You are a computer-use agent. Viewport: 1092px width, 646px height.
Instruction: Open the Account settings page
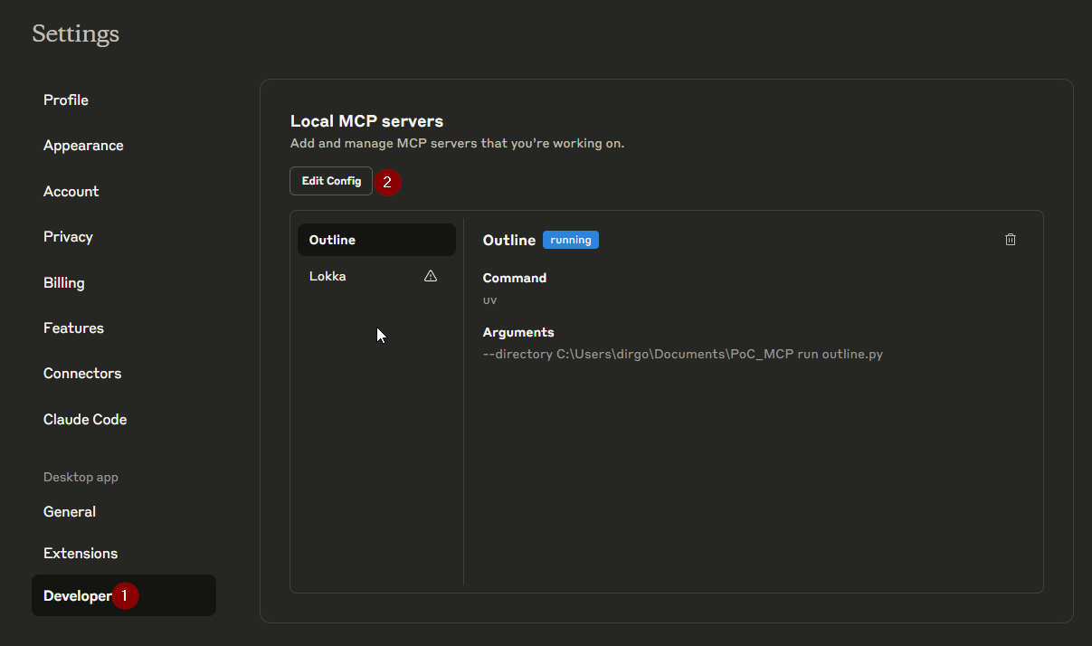[71, 191]
